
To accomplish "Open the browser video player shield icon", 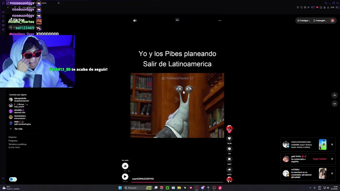I will coord(305,7).
